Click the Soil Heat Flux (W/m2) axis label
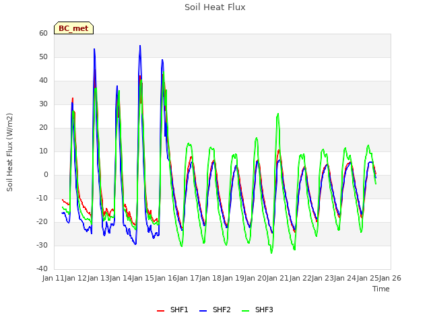 [x=9, y=152]
